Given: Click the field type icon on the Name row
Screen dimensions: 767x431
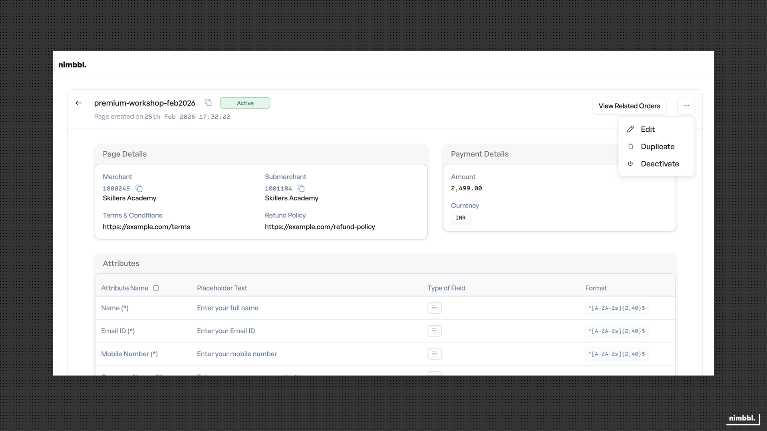Looking at the screenshot, I should 435,308.
